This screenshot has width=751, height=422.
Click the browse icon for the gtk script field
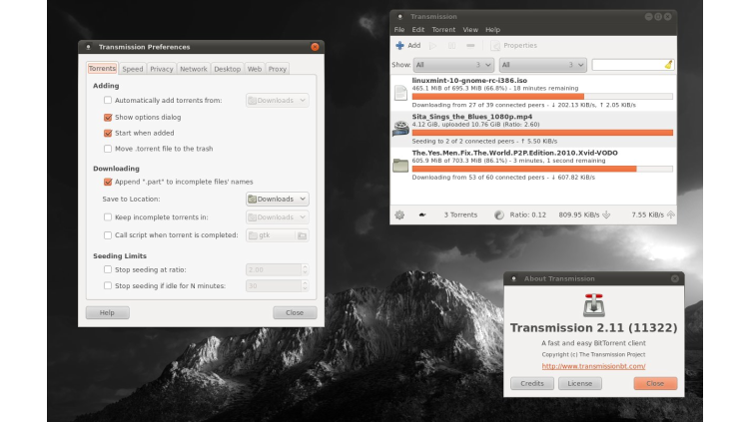pyautogui.click(x=302, y=235)
